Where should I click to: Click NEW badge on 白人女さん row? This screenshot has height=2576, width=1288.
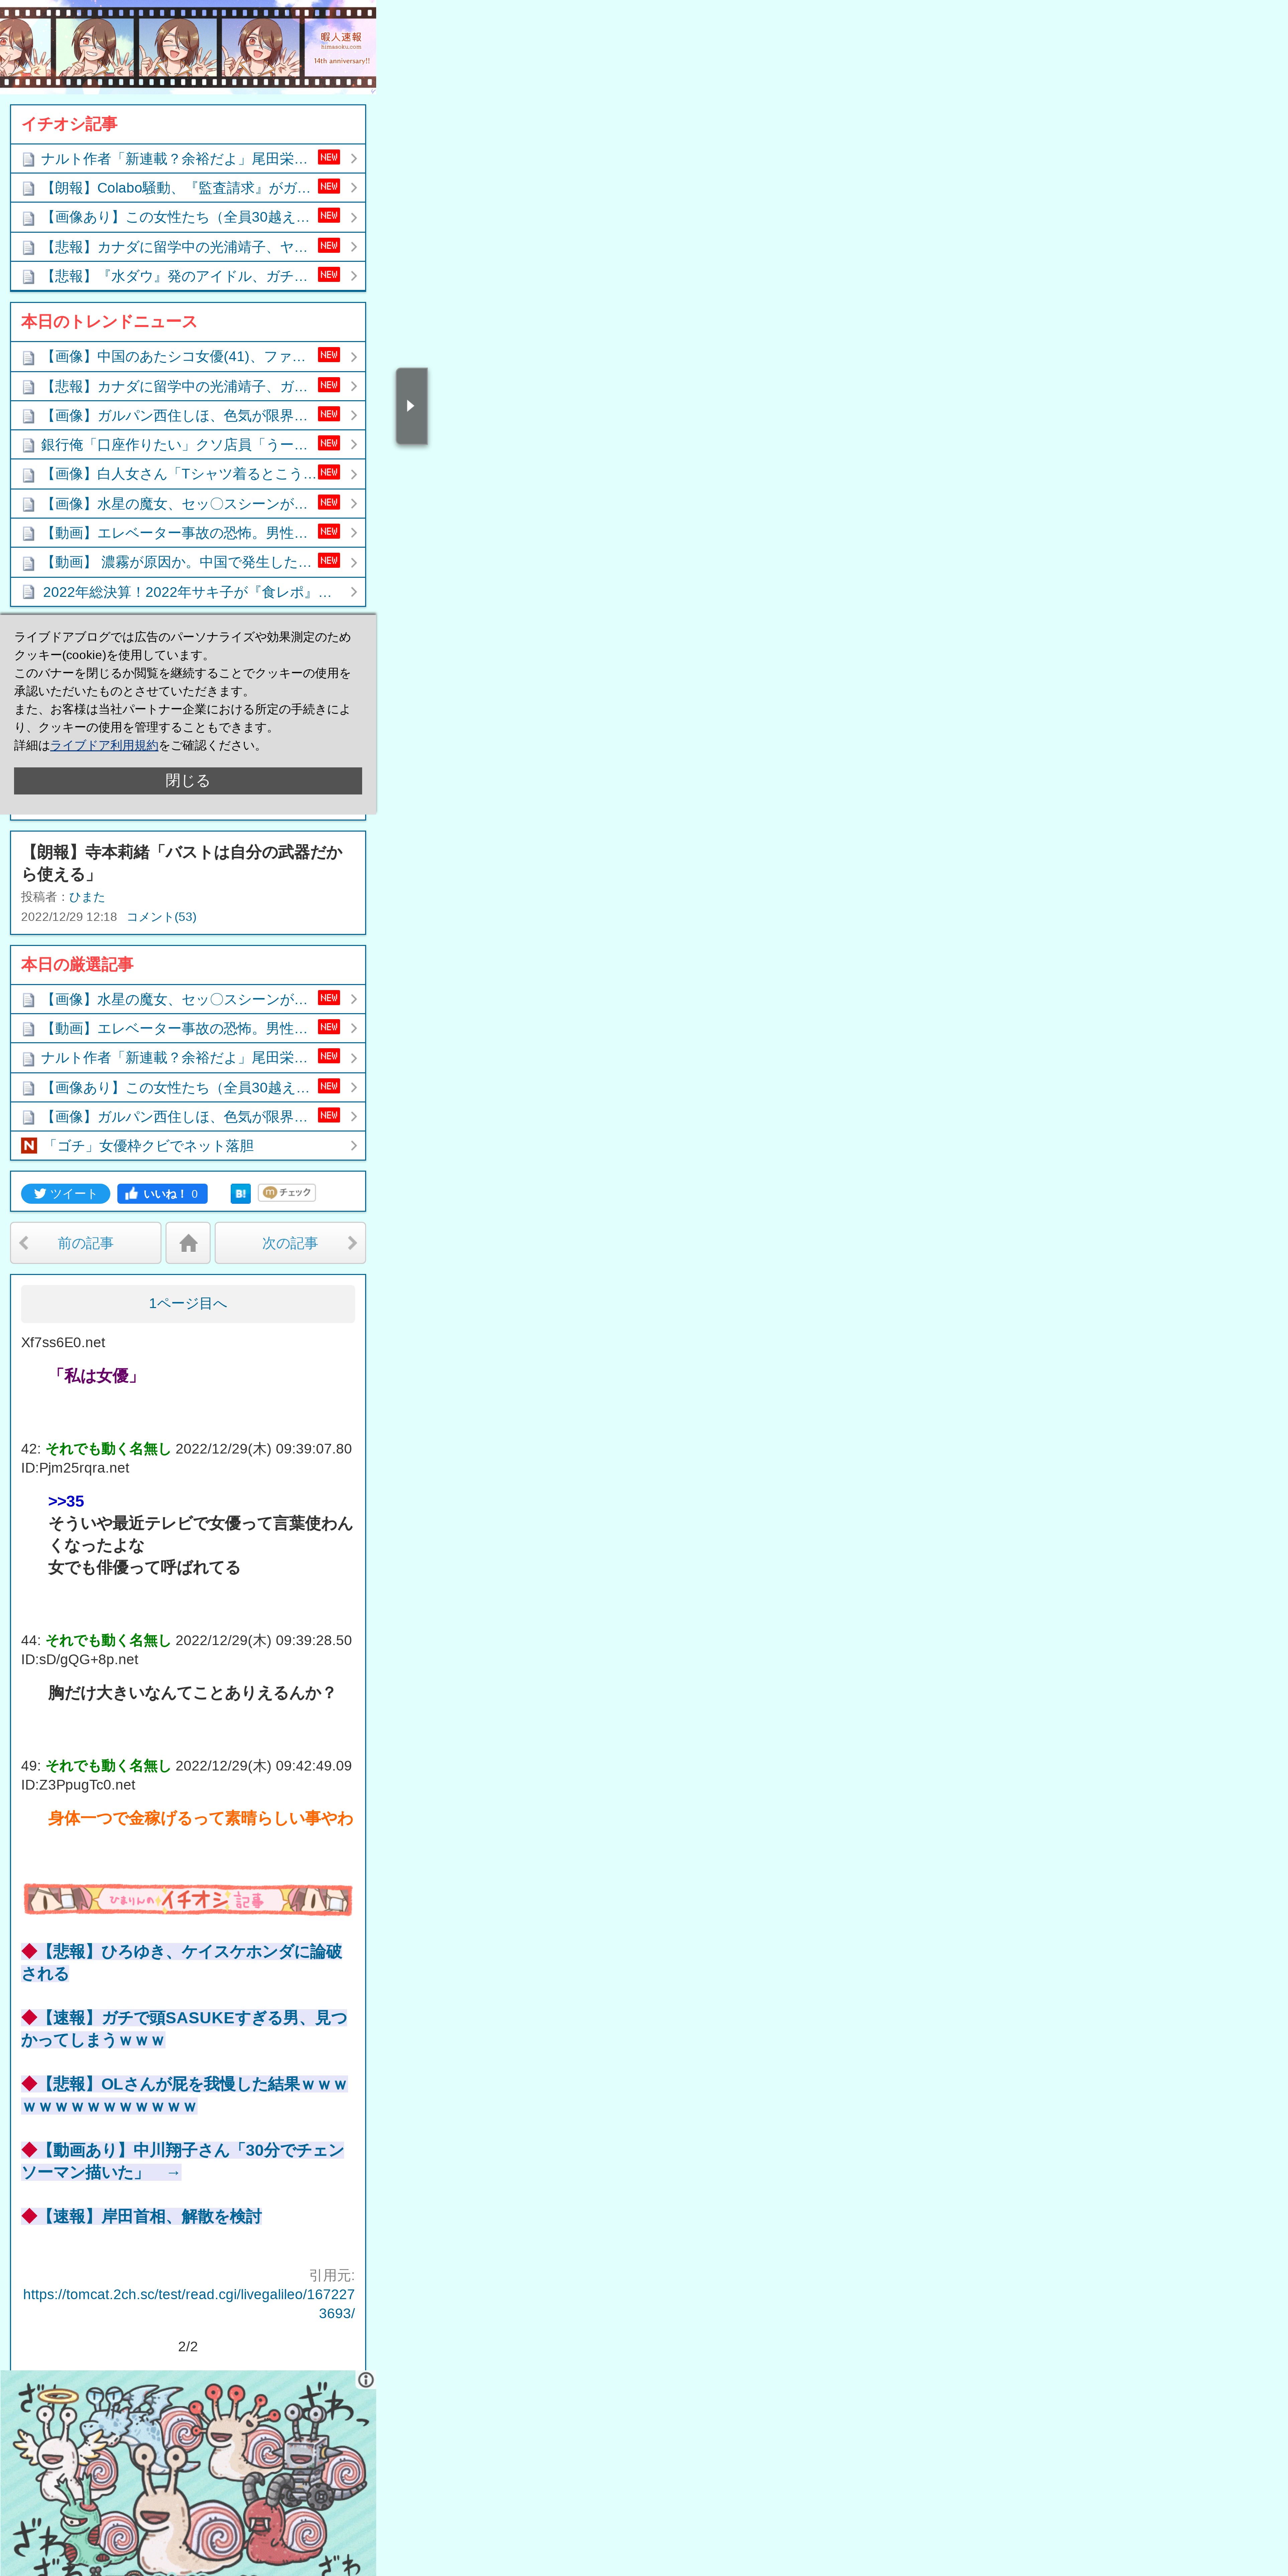pyautogui.click(x=329, y=472)
